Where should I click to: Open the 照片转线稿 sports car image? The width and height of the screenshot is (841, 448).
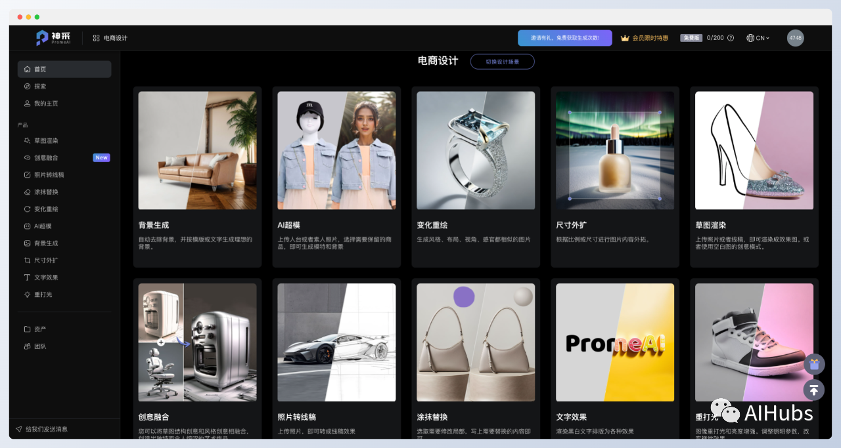pyautogui.click(x=336, y=342)
